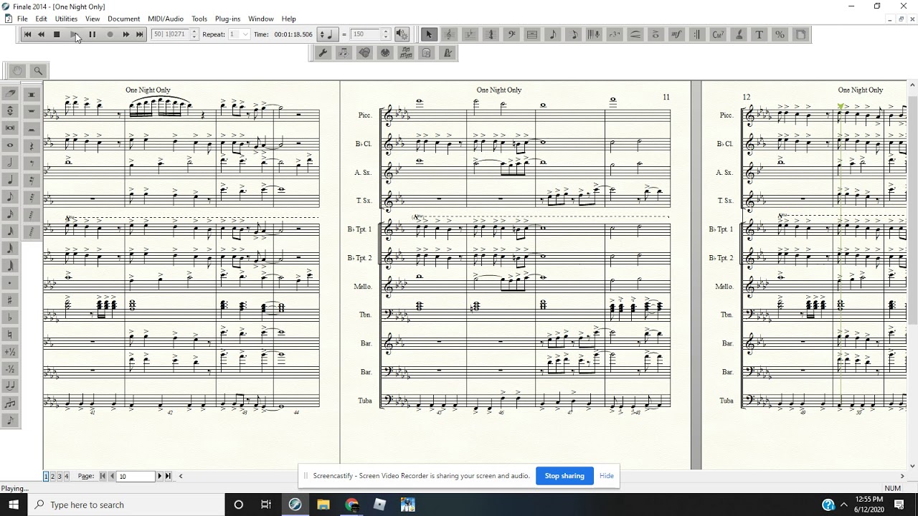The width and height of the screenshot is (918, 516).
Task: Choose the quarter rest
Action: tap(32, 146)
